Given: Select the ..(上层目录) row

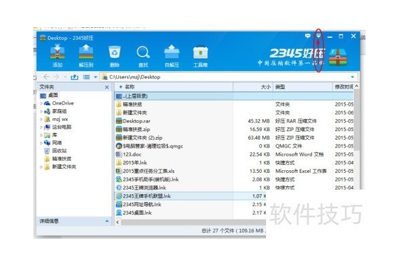Looking at the screenshot, I should point(234,96).
